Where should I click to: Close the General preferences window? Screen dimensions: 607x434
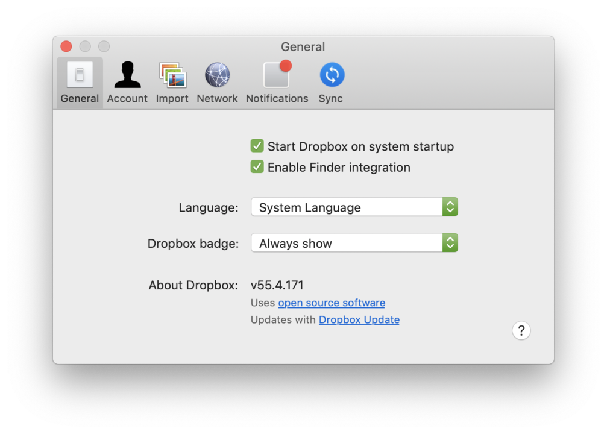66,46
